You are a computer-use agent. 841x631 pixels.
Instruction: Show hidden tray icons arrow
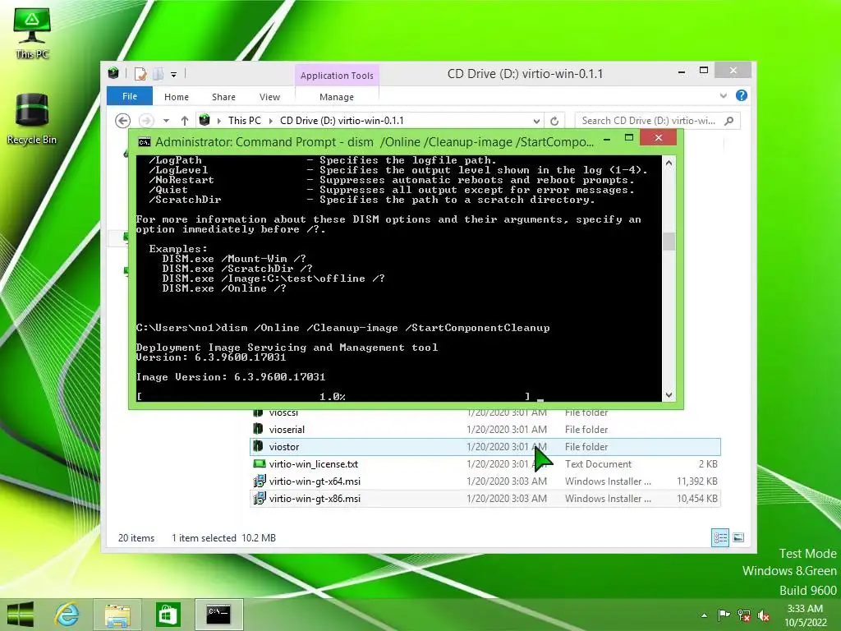(704, 615)
